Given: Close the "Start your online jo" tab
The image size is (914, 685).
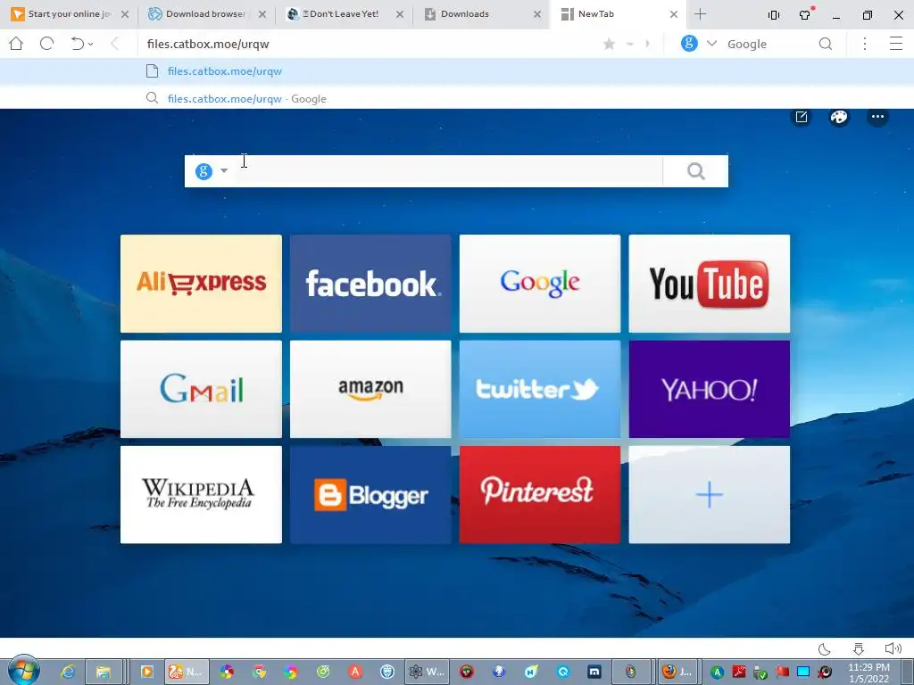Looking at the screenshot, I should [125, 14].
